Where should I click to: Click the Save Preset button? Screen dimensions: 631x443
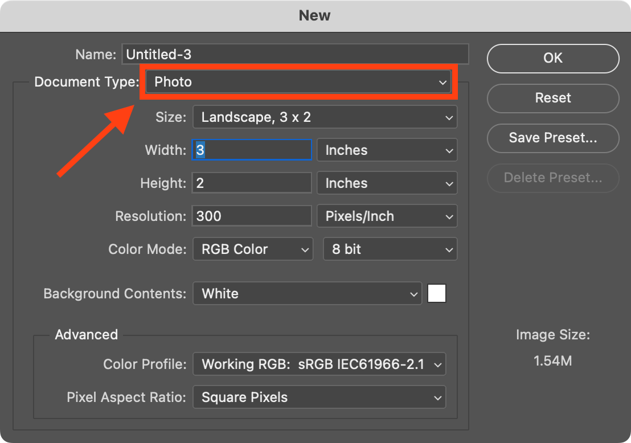coord(552,138)
